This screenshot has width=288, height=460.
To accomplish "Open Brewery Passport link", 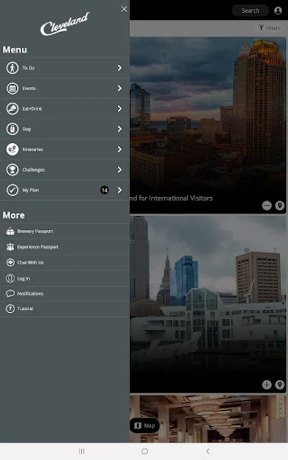I will [64, 231].
